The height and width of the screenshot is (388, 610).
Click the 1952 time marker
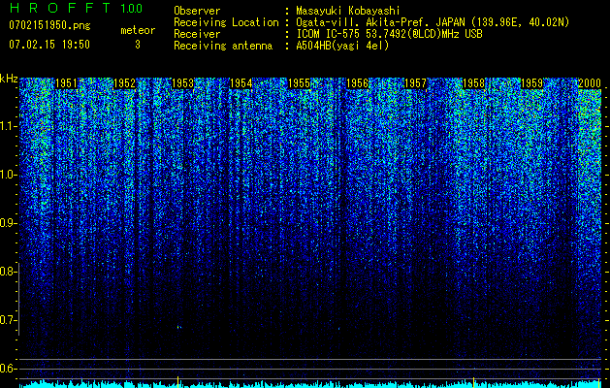[x=124, y=83]
